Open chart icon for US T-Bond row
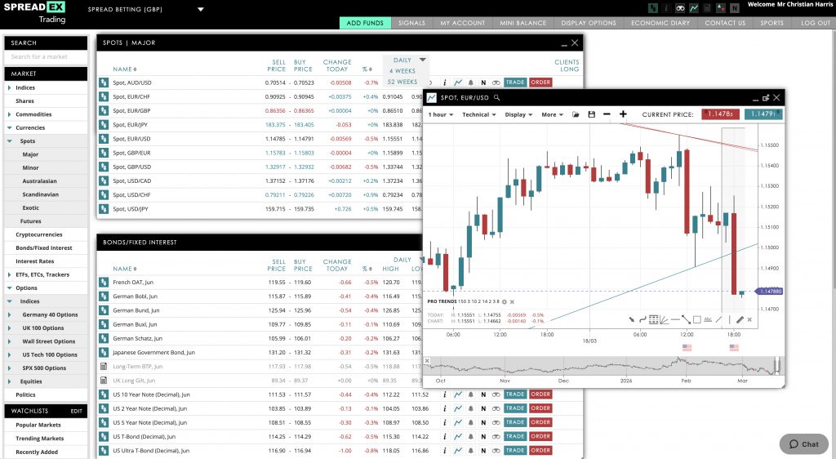 [x=458, y=437]
